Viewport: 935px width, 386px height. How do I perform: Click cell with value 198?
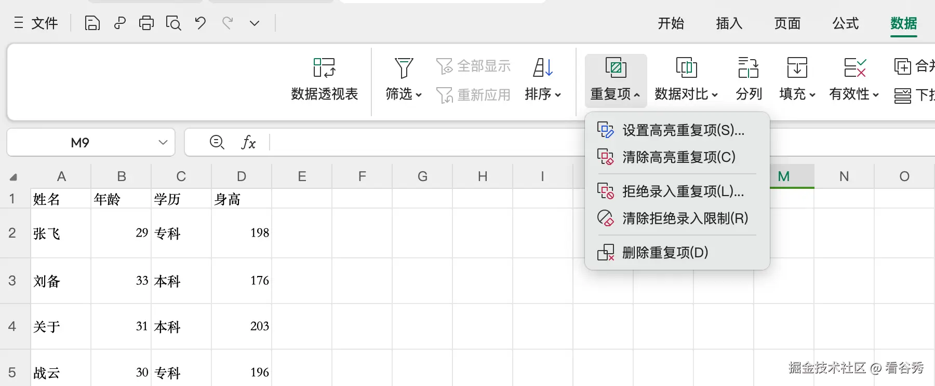point(242,233)
